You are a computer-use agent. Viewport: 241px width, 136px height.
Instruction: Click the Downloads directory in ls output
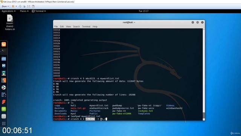coord(61,114)
